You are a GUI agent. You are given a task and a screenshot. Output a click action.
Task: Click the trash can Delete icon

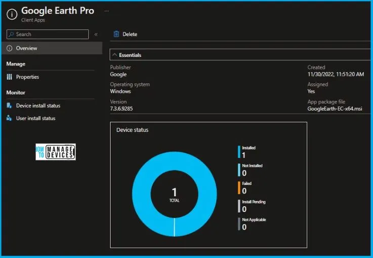(x=116, y=34)
